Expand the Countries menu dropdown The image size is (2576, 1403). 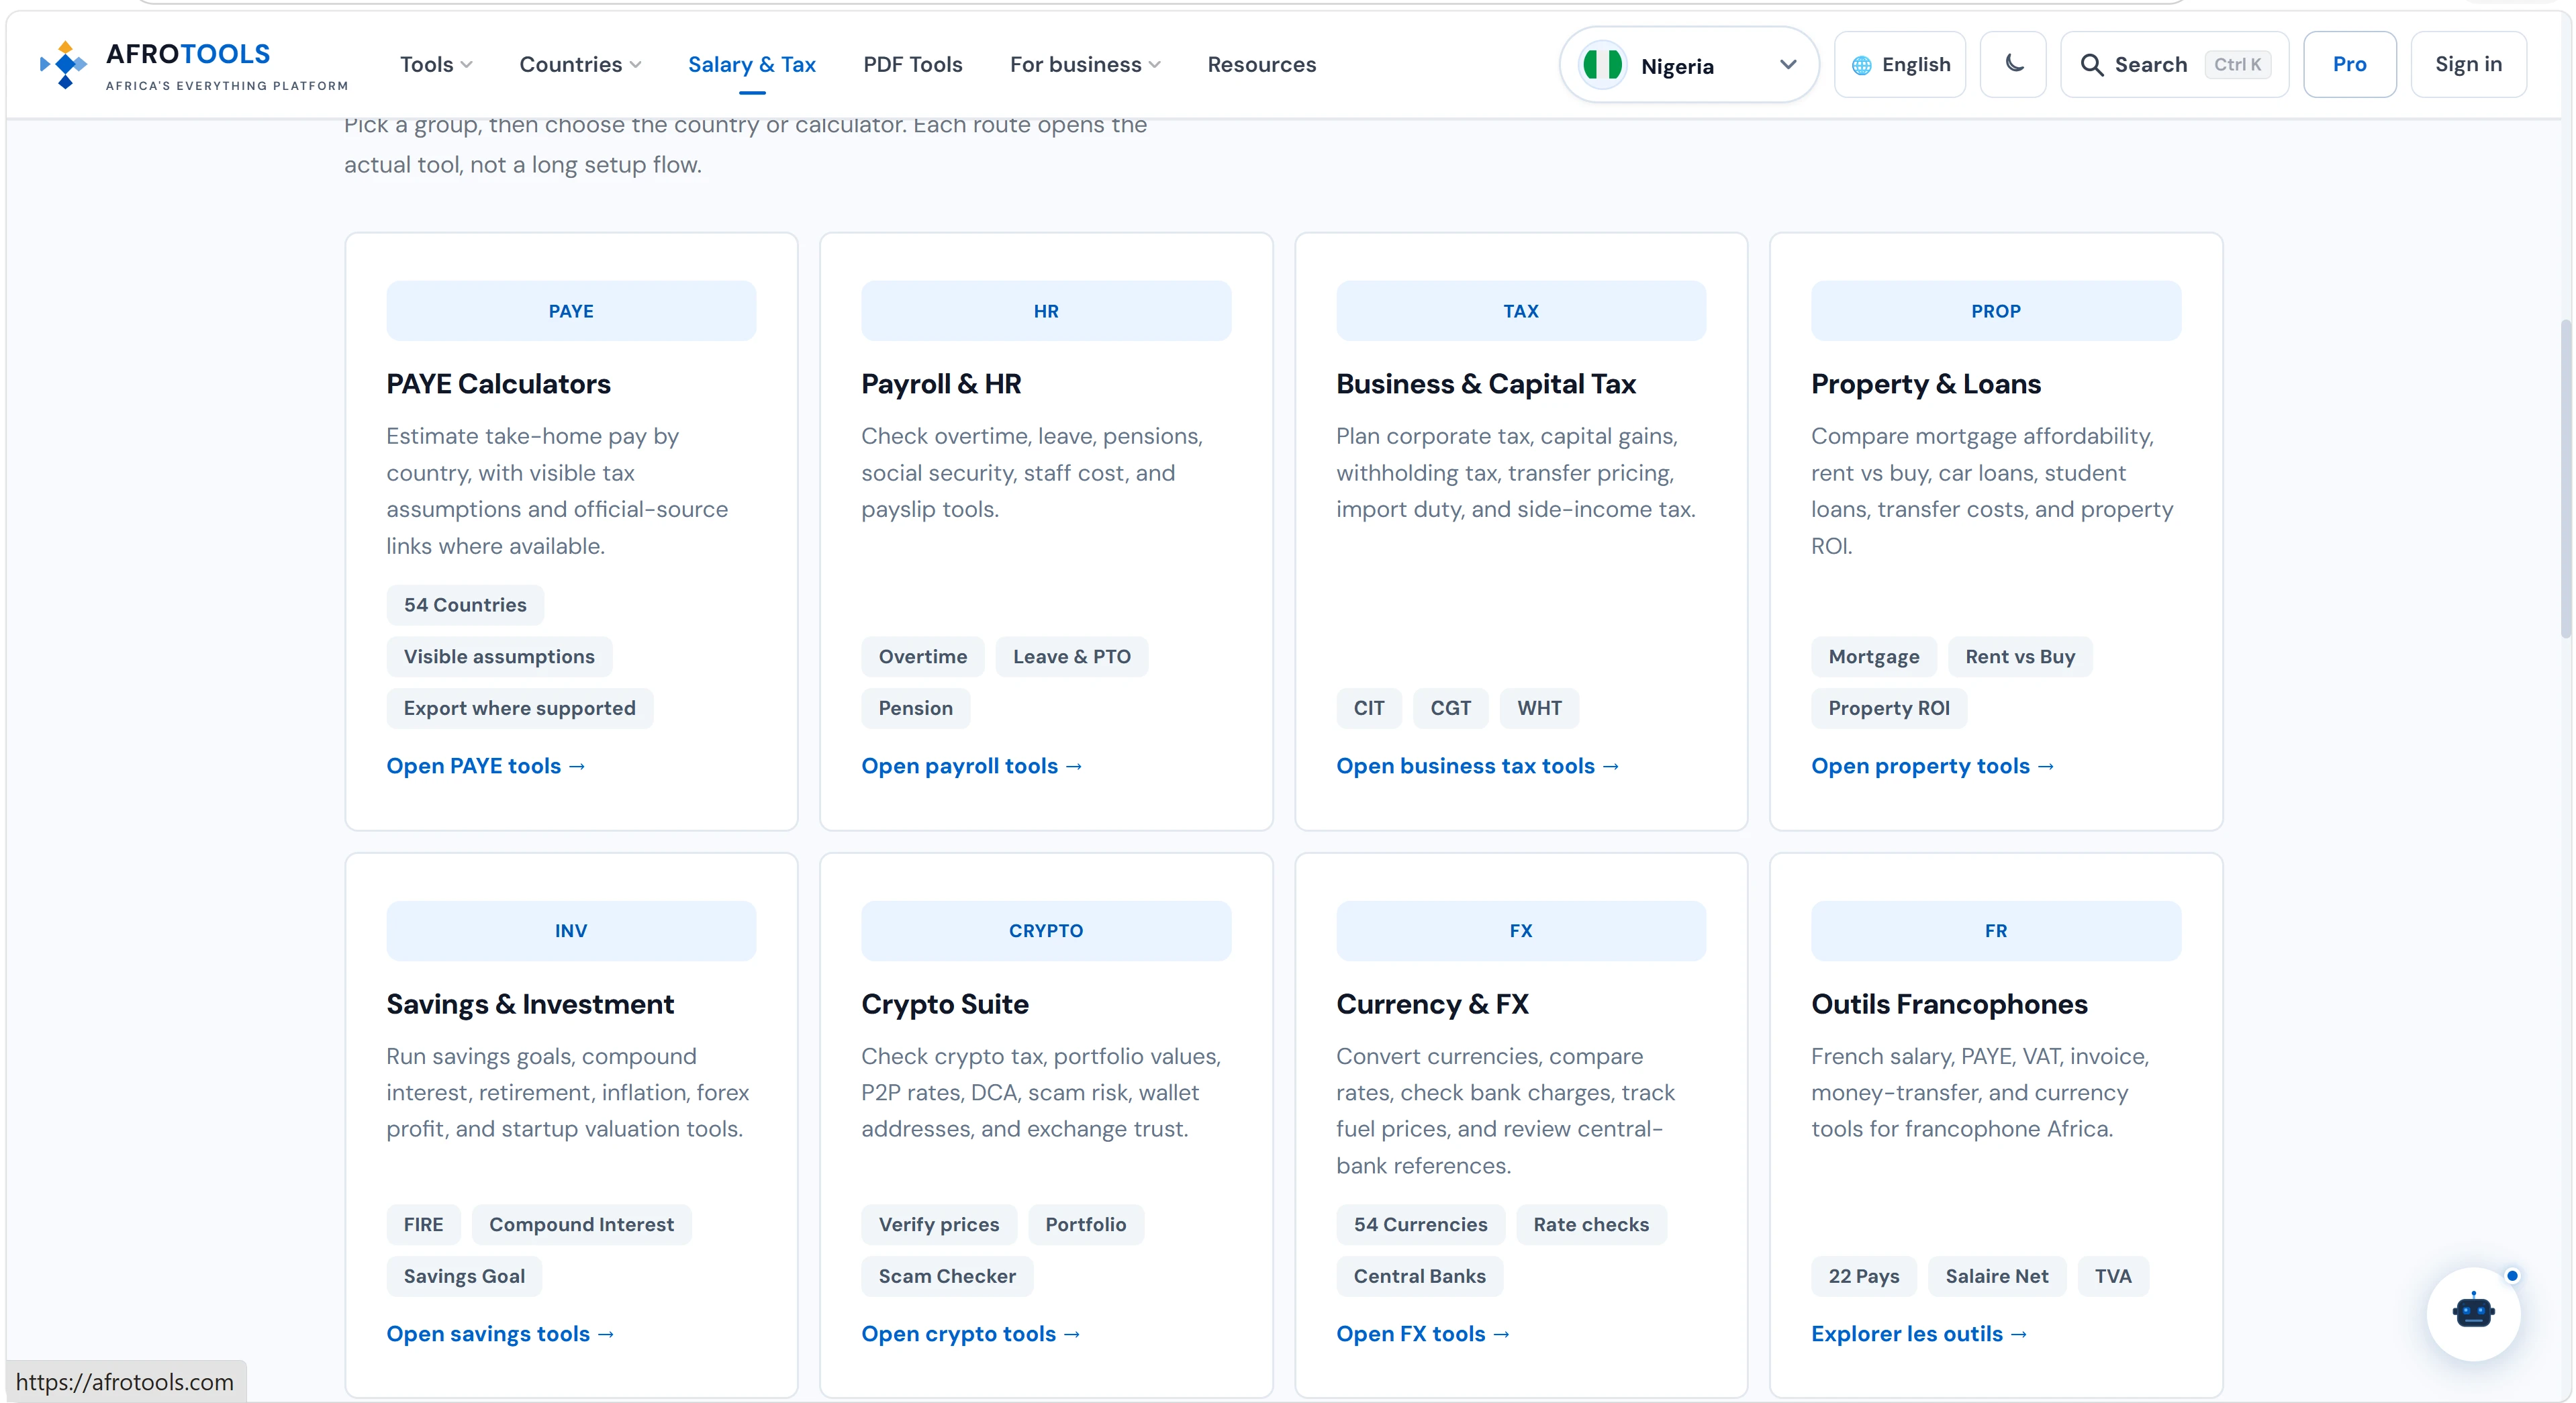(580, 65)
